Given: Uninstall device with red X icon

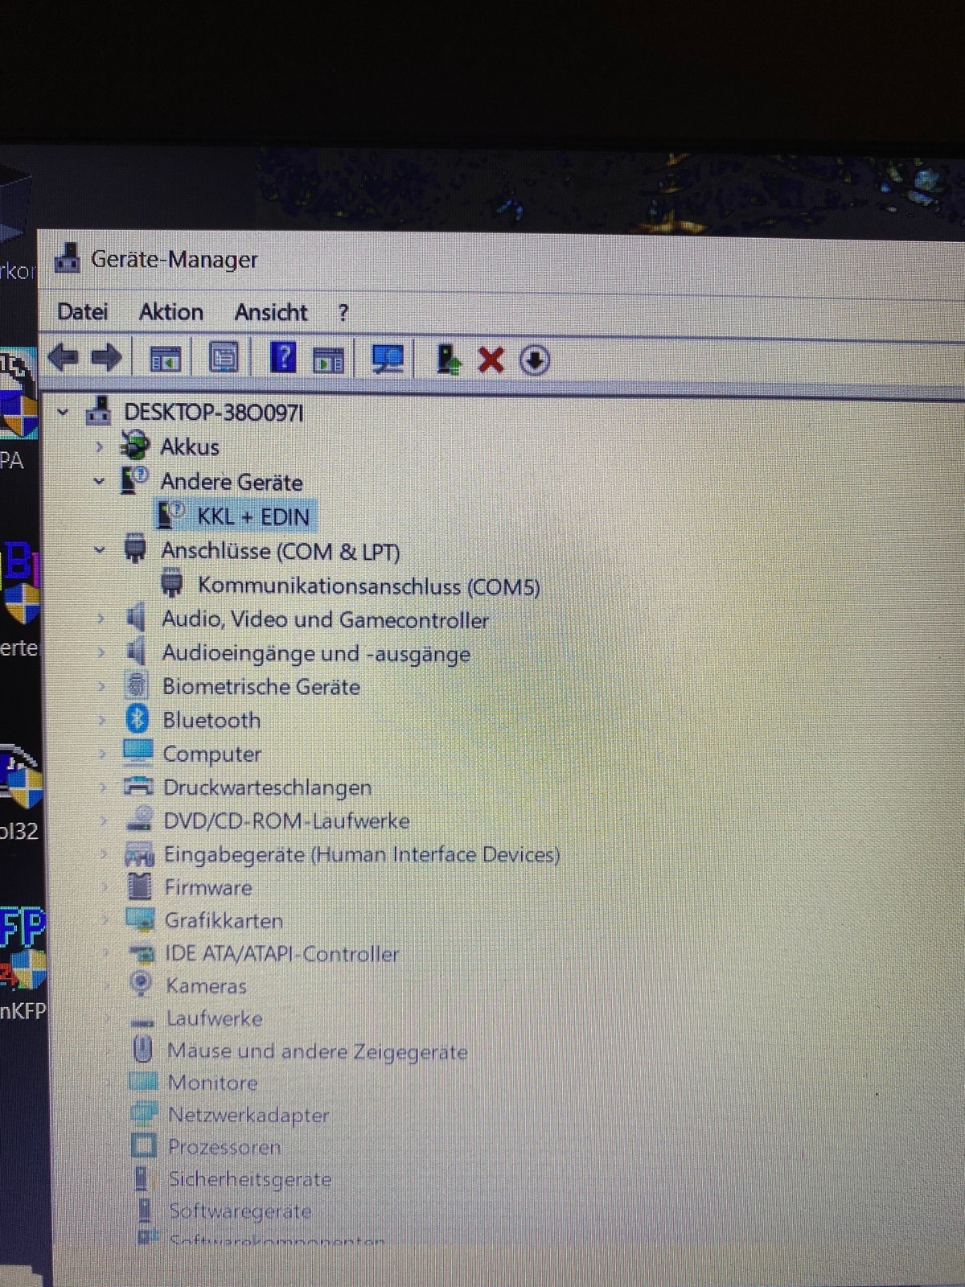Looking at the screenshot, I should 491,360.
